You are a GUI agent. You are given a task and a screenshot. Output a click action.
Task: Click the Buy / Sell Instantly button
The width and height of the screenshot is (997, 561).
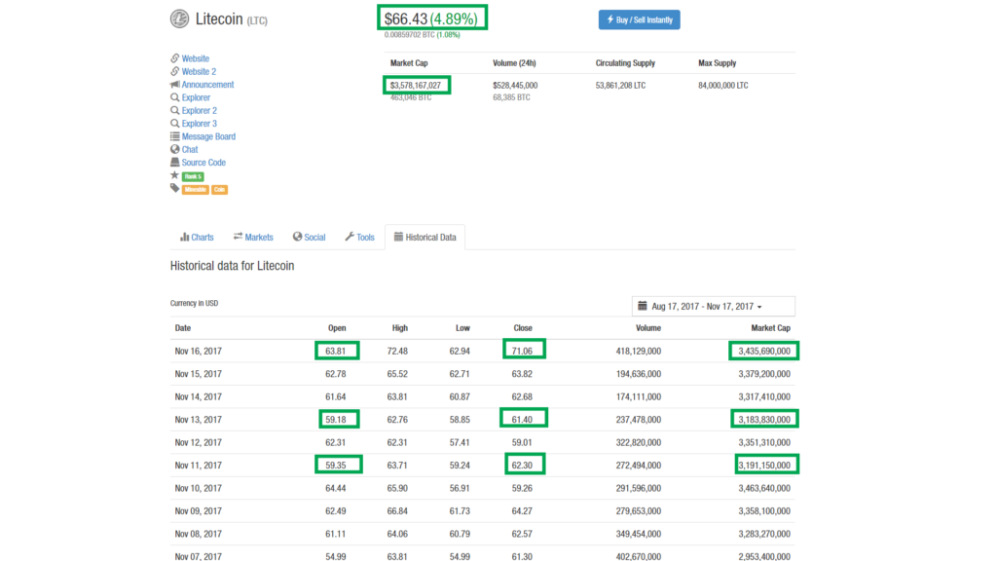pos(639,19)
